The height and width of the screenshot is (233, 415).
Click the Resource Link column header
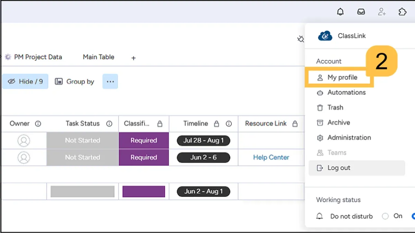click(x=266, y=124)
